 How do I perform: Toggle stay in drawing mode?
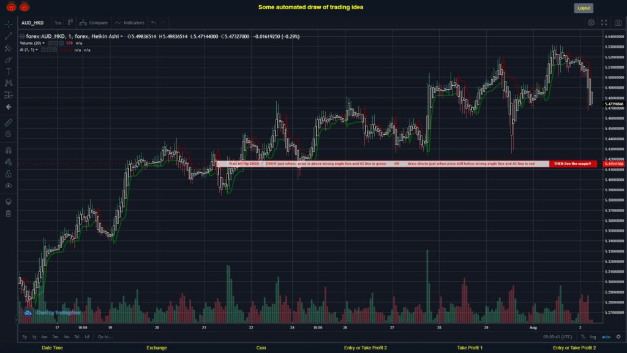(x=9, y=162)
